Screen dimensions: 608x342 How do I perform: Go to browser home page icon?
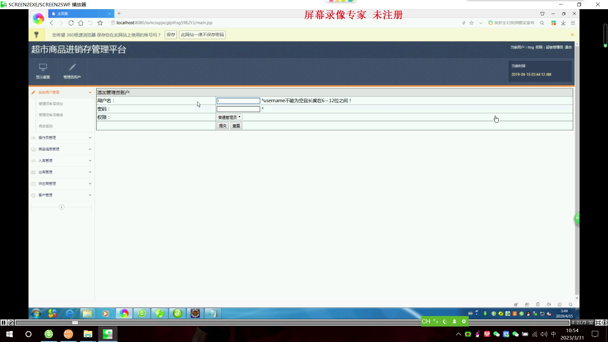(81, 23)
